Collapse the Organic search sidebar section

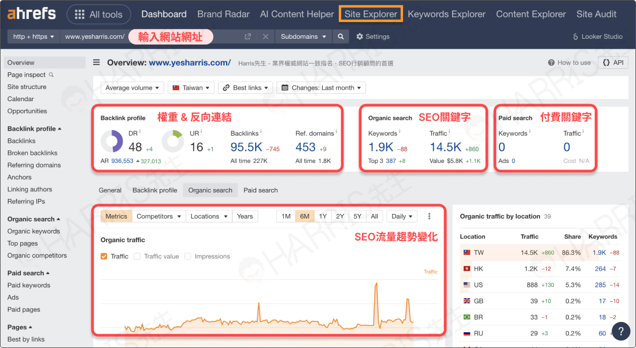click(x=34, y=219)
